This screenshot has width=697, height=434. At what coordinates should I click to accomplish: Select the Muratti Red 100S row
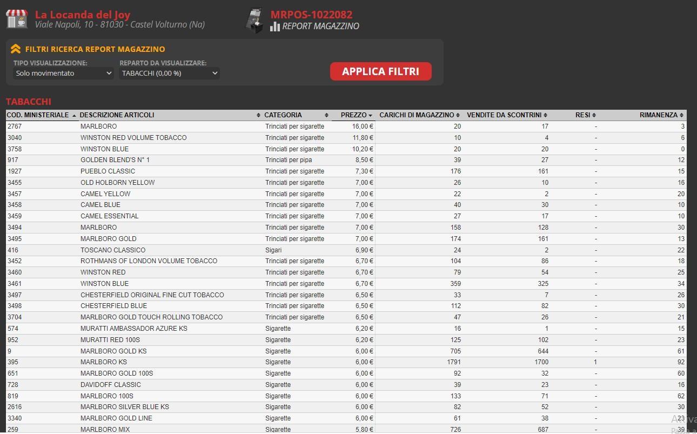[346, 340]
